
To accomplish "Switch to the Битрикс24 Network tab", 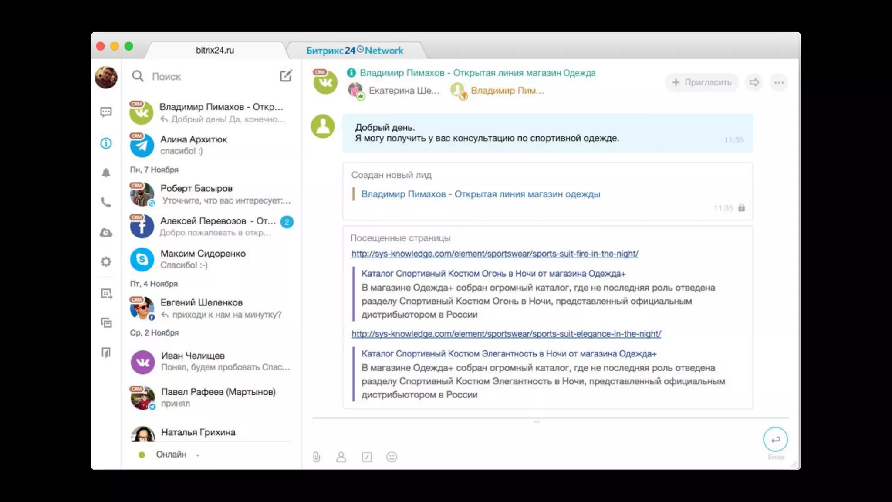I will click(x=355, y=51).
